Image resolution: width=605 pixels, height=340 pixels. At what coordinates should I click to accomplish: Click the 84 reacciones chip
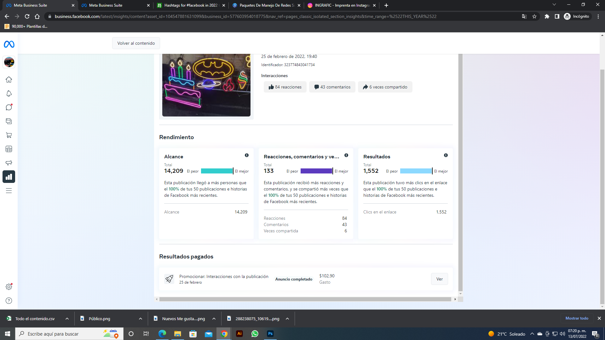285,87
